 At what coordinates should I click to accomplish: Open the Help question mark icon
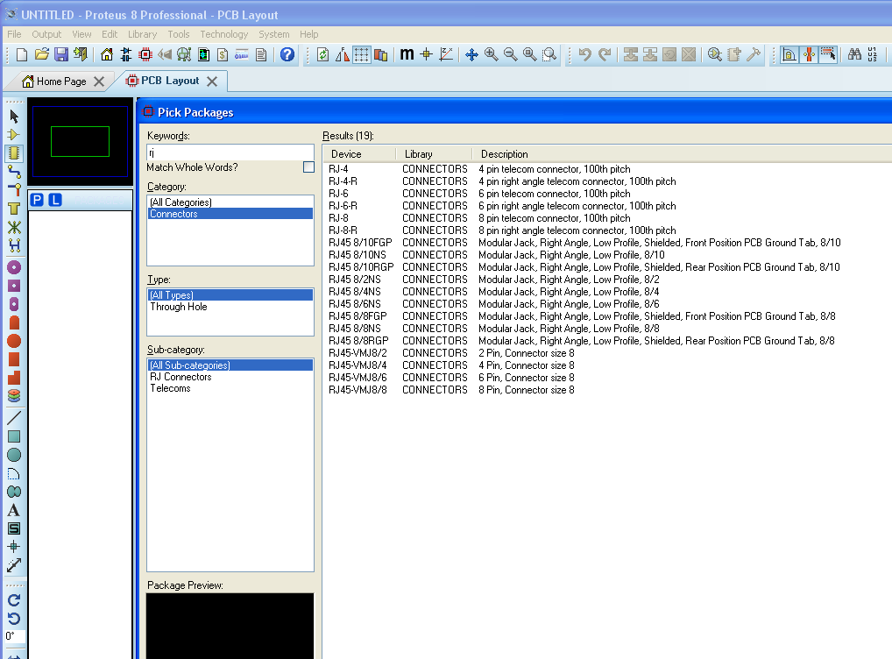point(287,54)
